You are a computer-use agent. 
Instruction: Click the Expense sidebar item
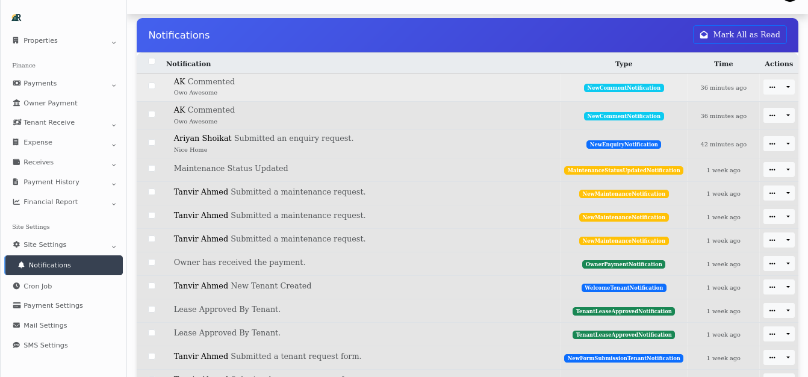37,142
